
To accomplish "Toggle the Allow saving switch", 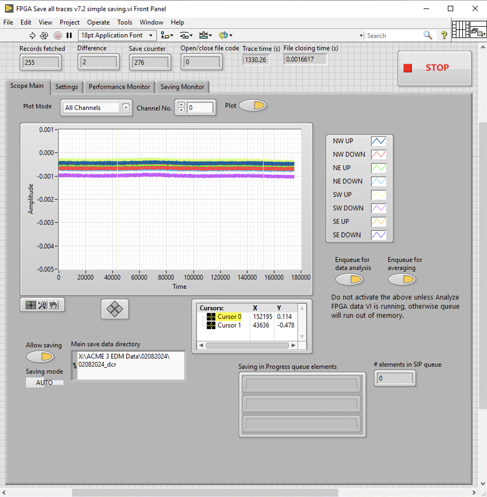I will 40,357.
